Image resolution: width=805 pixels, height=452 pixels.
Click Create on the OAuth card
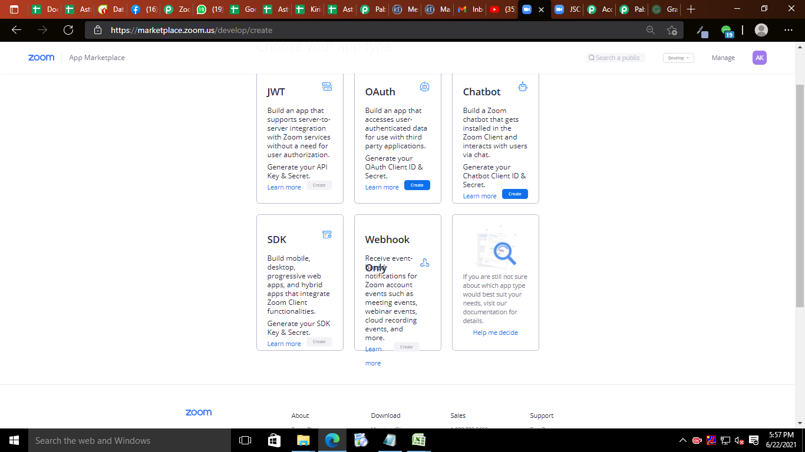417,185
